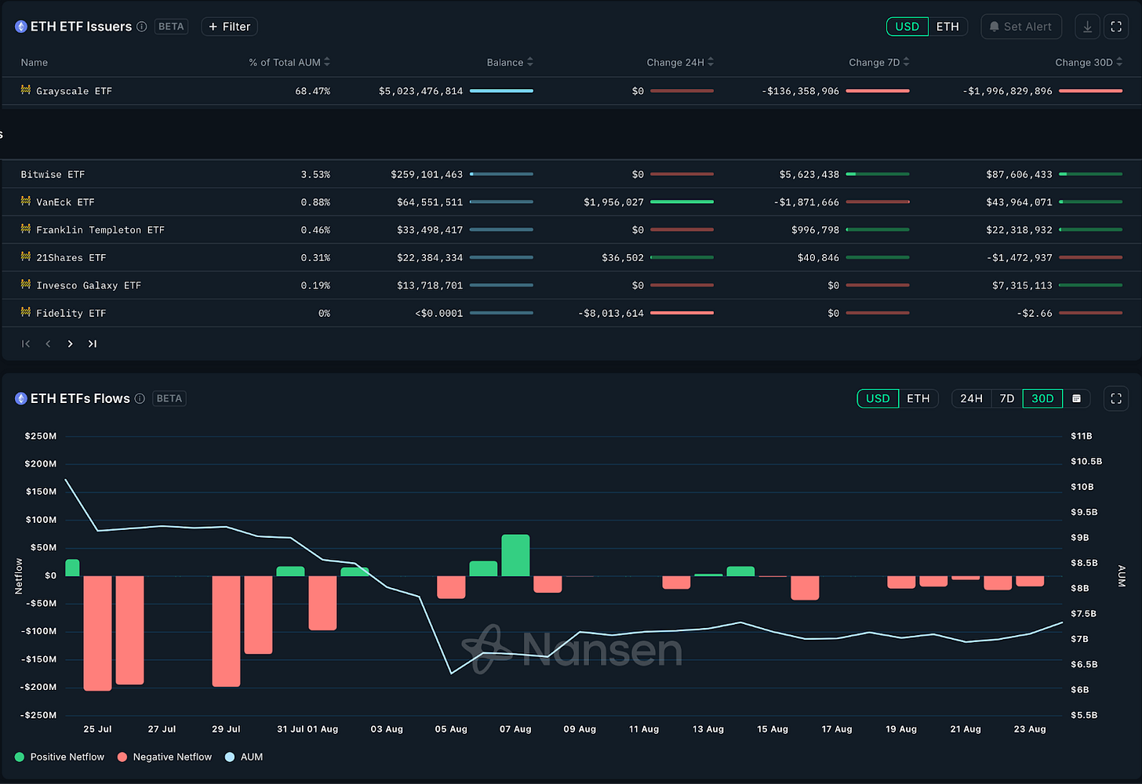1142x784 pixels.
Task: Expand Issuers panel to fullscreen
Action: pyautogui.click(x=1116, y=27)
